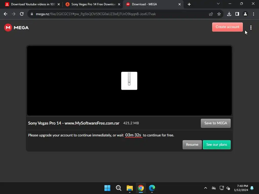Open the clock and date panel
Screen dimensions: 259x194
pos(241,188)
